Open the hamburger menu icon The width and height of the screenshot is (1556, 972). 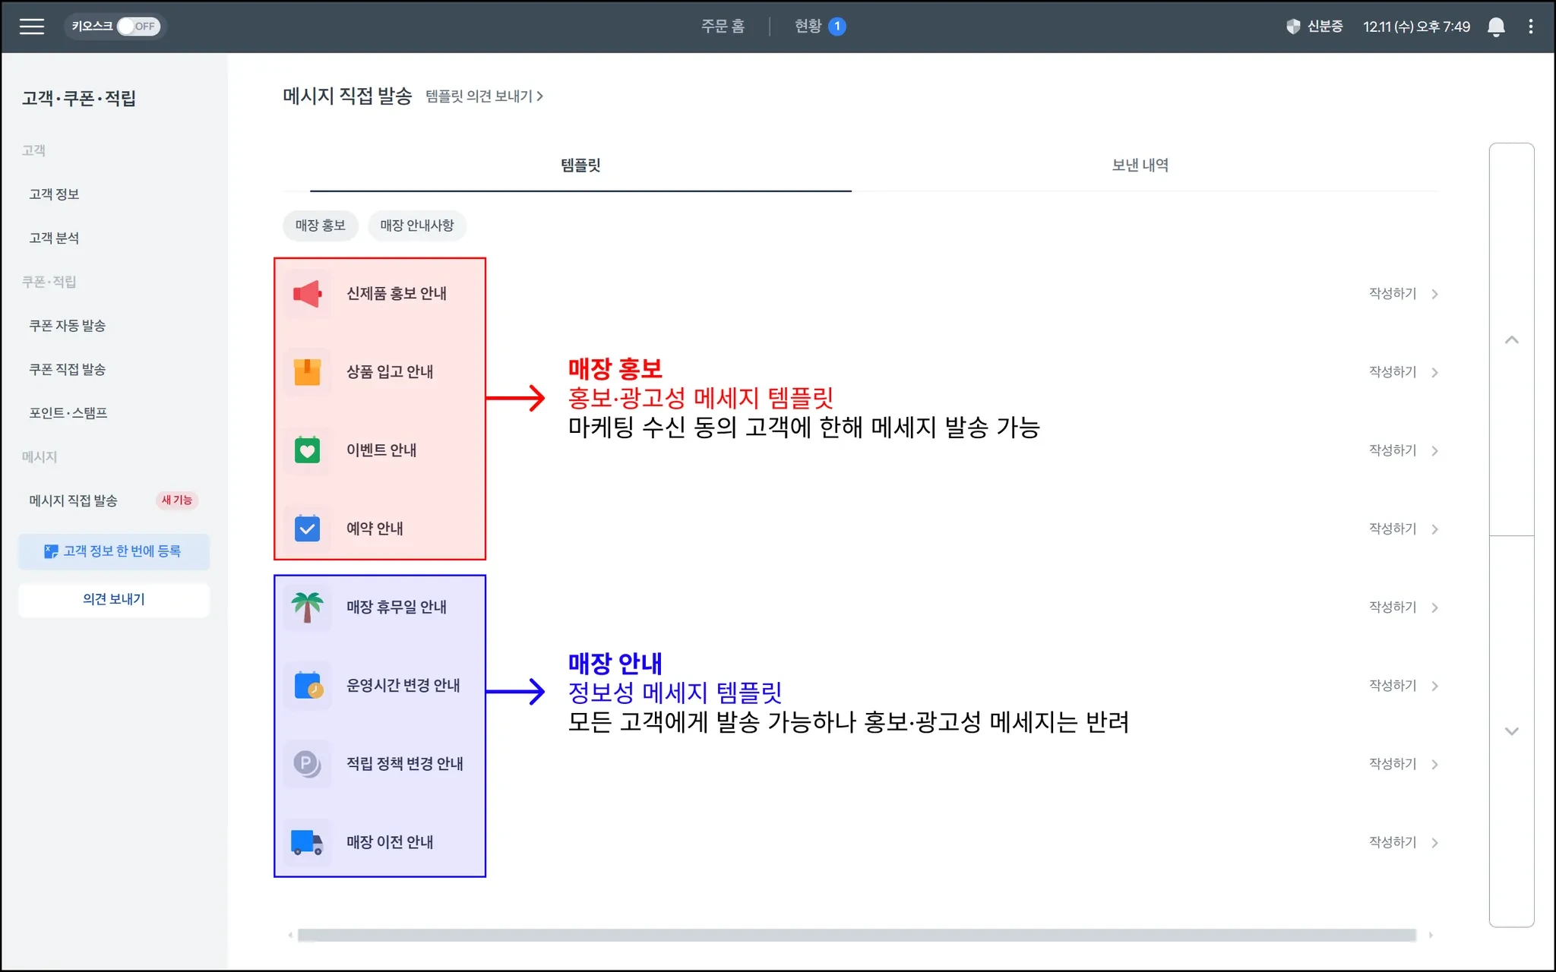(31, 27)
